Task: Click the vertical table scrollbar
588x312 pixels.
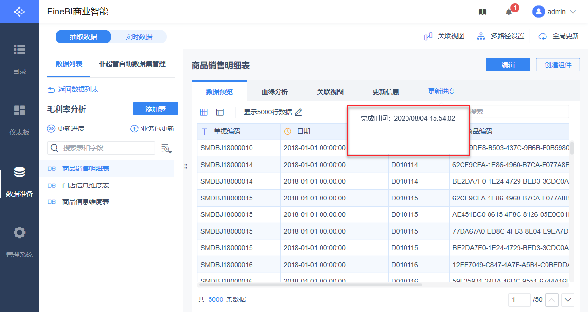Action: pyautogui.click(x=572, y=148)
